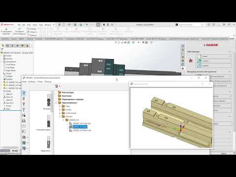Open dropdown arrow beside ToolKit library icon
This screenshot has width=236, height=177.
click(x=60, y=87)
